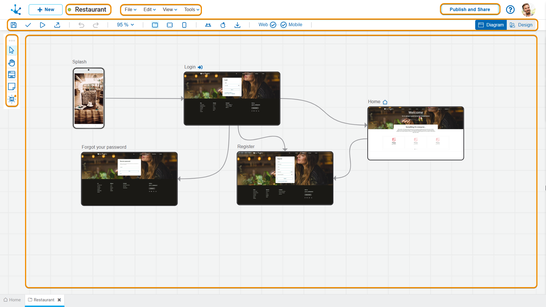Image resolution: width=546 pixels, height=307 pixels.
Task: Expand the Tools menu dropdown
Action: click(x=192, y=9)
